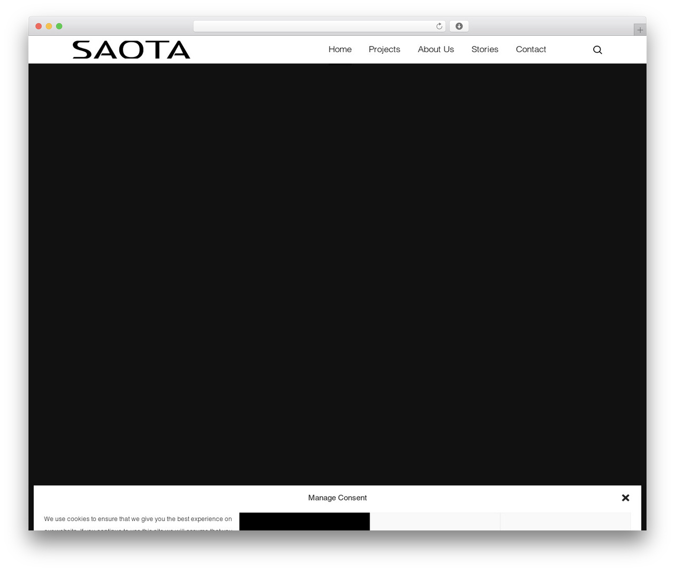
Task: Close the browser window with red button
Action: click(x=38, y=26)
